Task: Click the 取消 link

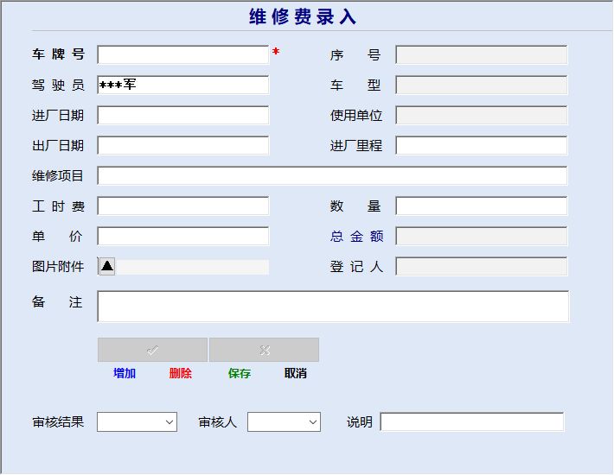Action: coord(296,373)
